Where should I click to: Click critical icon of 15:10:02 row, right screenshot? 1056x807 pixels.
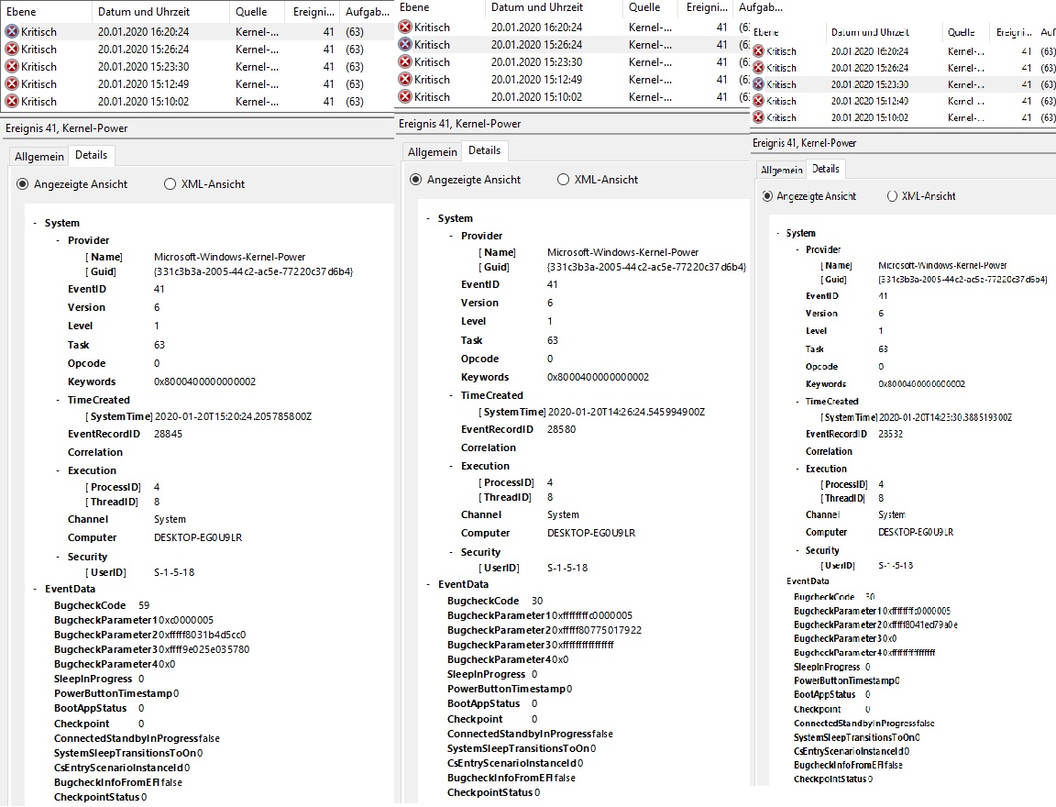point(759,117)
